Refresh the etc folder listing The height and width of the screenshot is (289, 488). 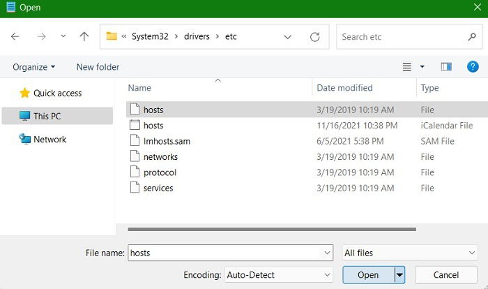pyautogui.click(x=314, y=36)
